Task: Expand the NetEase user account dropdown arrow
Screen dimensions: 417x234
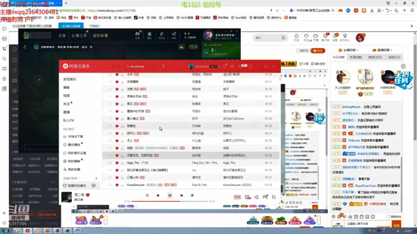Action: [x=219, y=67]
